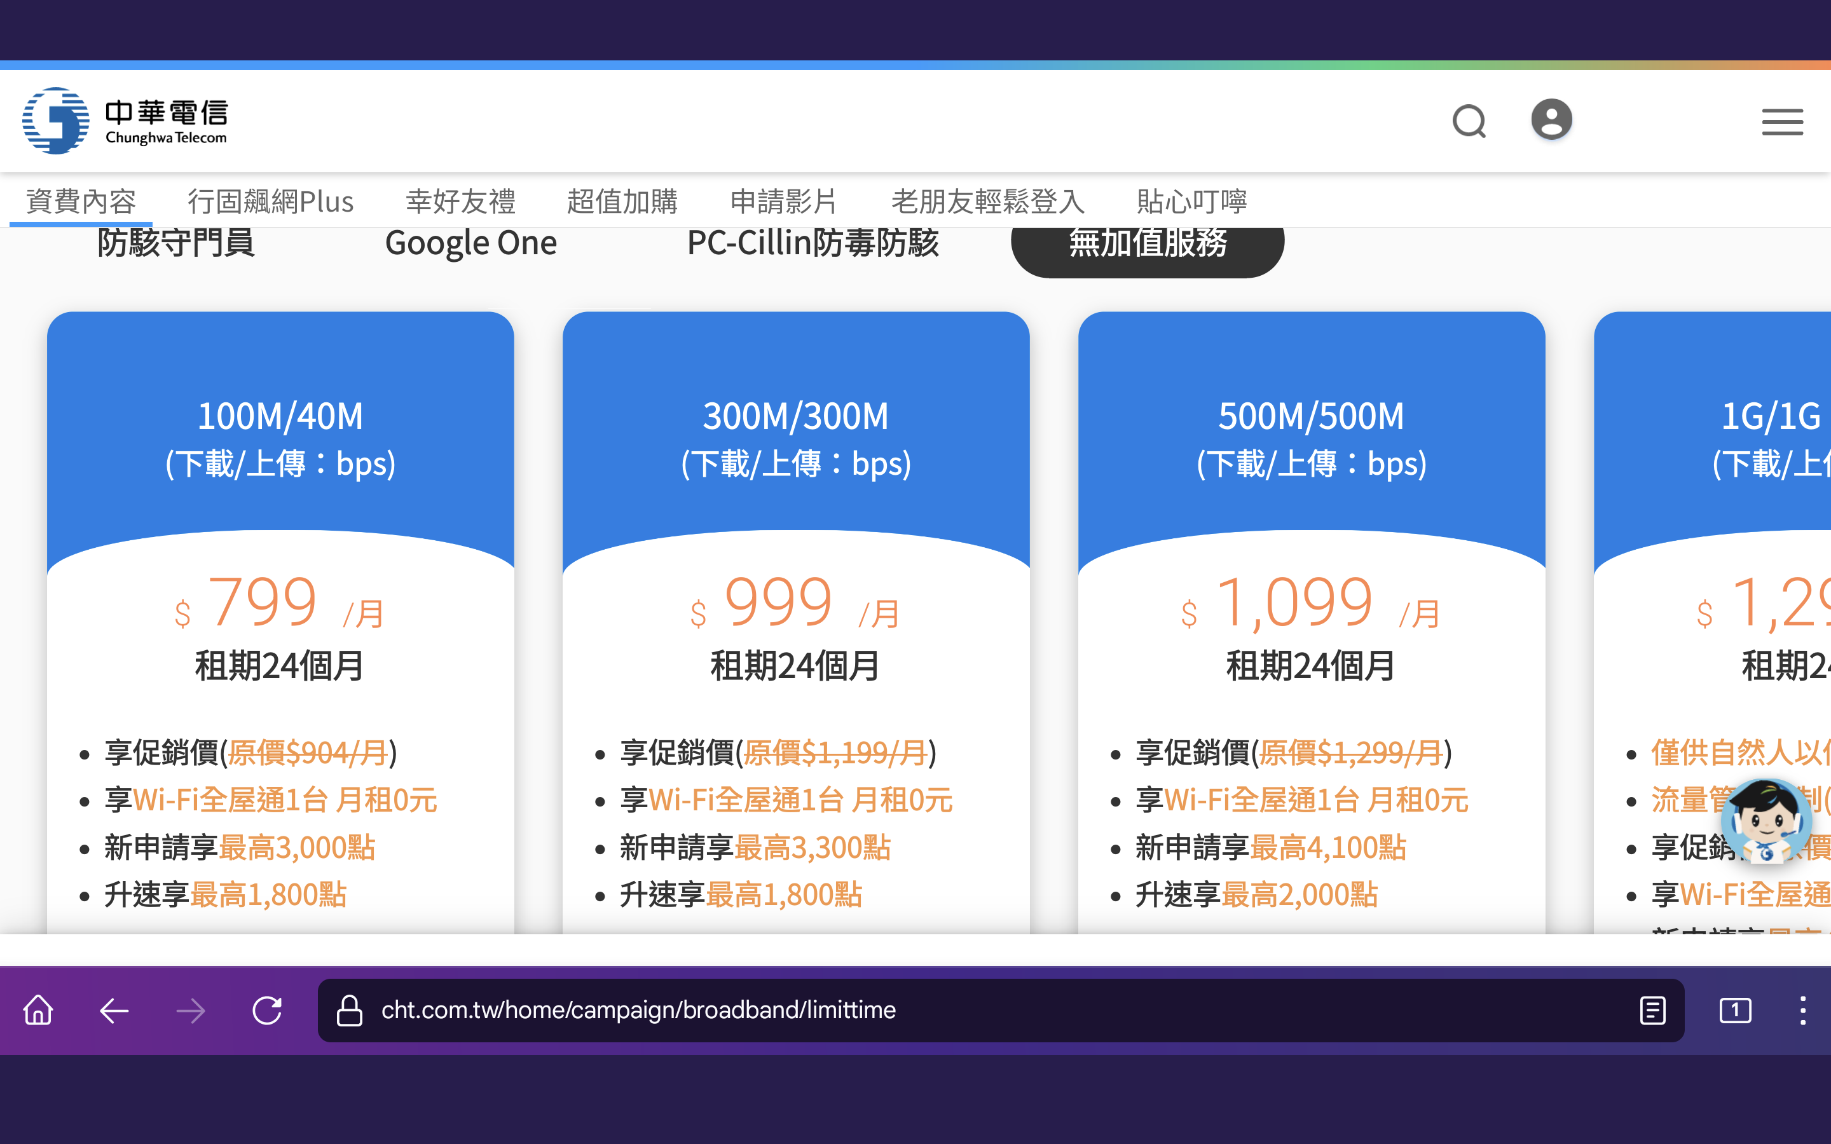1831x1144 pixels.
Task: Click 租期24個月 under the $799 price
Action: coord(279,666)
